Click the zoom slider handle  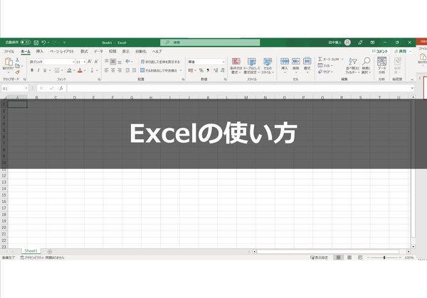pos(384,258)
